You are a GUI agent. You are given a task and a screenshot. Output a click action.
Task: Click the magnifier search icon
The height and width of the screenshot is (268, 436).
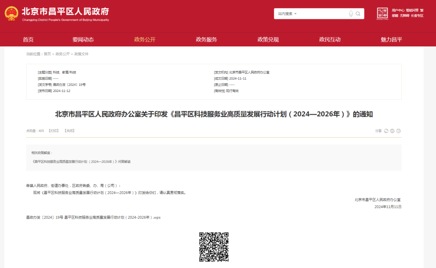[358, 14]
